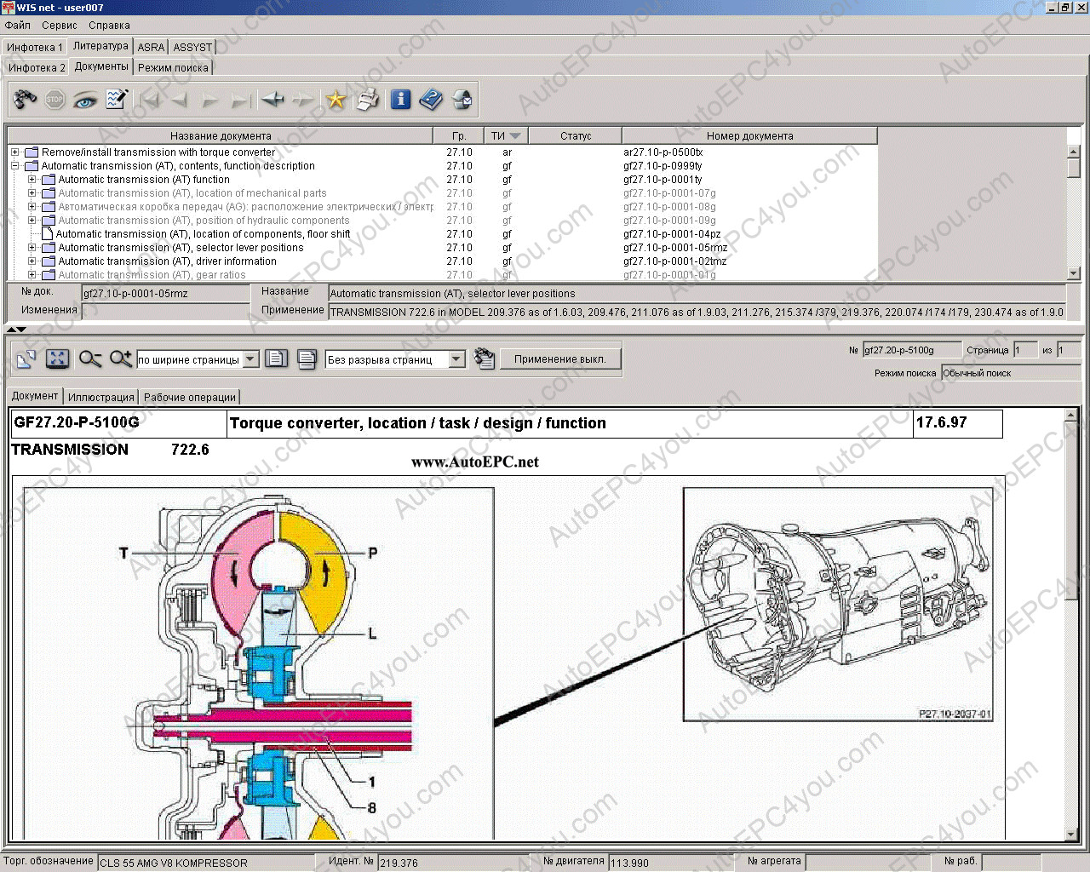
Task: Open the 'Без разрыва страниц' dropdown
Action: tap(456, 359)
